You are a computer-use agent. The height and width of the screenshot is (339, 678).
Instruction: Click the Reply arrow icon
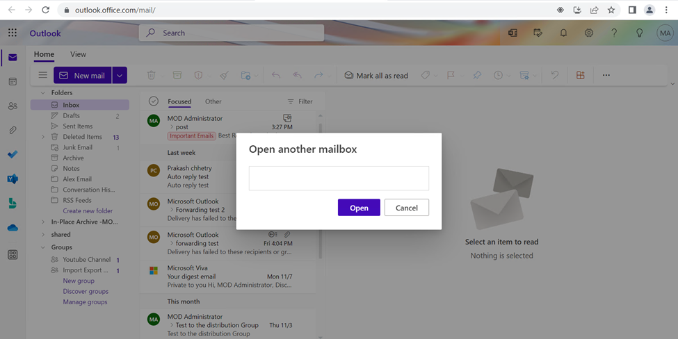click(276, 75)
